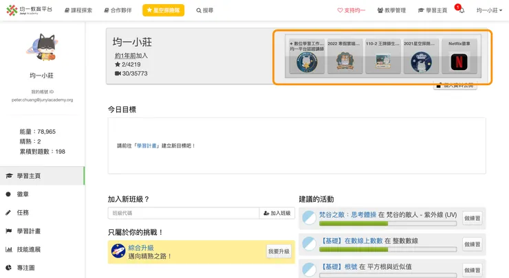Screen dimensions: 509x278
Task: Click the circle icon beside 徽章
Action: (x=8, y=194)
